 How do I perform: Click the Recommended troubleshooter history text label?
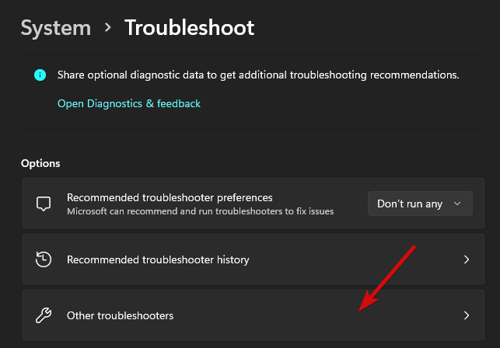coord(158,259)
